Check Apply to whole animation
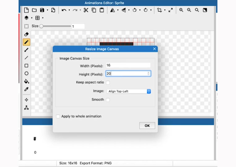This screenshot has width=236, height=167. 58,116
